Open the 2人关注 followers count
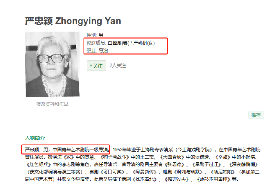This screenshot has height=190, width=270. 118,66
